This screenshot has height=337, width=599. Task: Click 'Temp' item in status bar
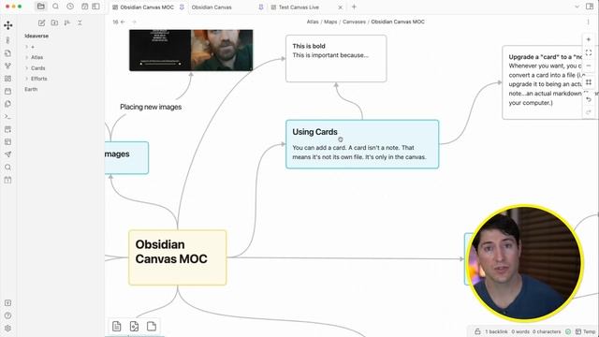[585, 331]
